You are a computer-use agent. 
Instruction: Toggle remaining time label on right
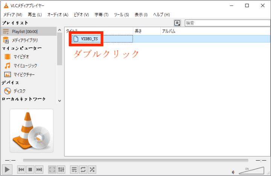[x=261, y=161]
